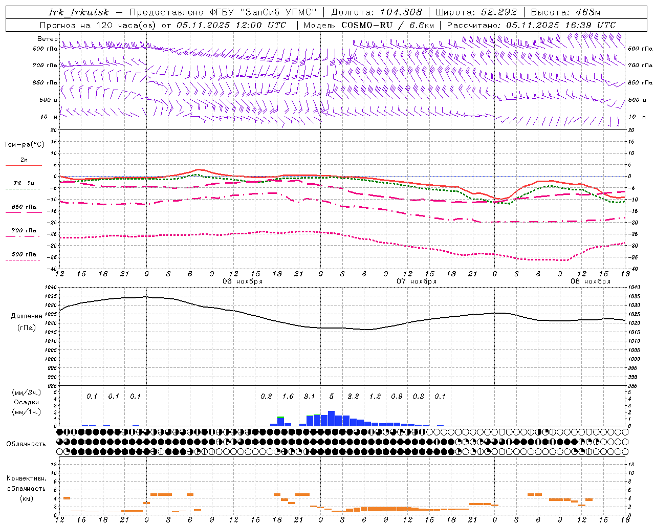Screen dimensions: 655x524
Task: Click the dotted pink '500 гПа' legend line sample
Action: coord(23,260)
